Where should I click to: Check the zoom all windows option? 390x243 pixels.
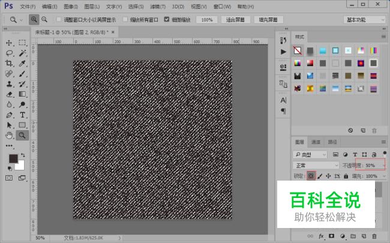click(125, 20)
